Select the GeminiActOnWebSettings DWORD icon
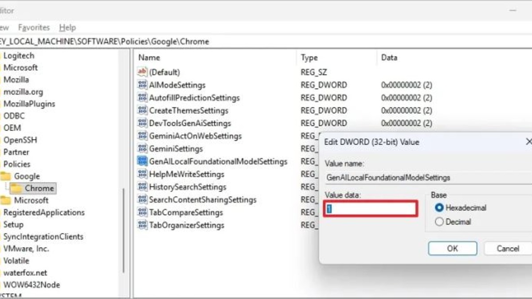 [x=142, y=136]
